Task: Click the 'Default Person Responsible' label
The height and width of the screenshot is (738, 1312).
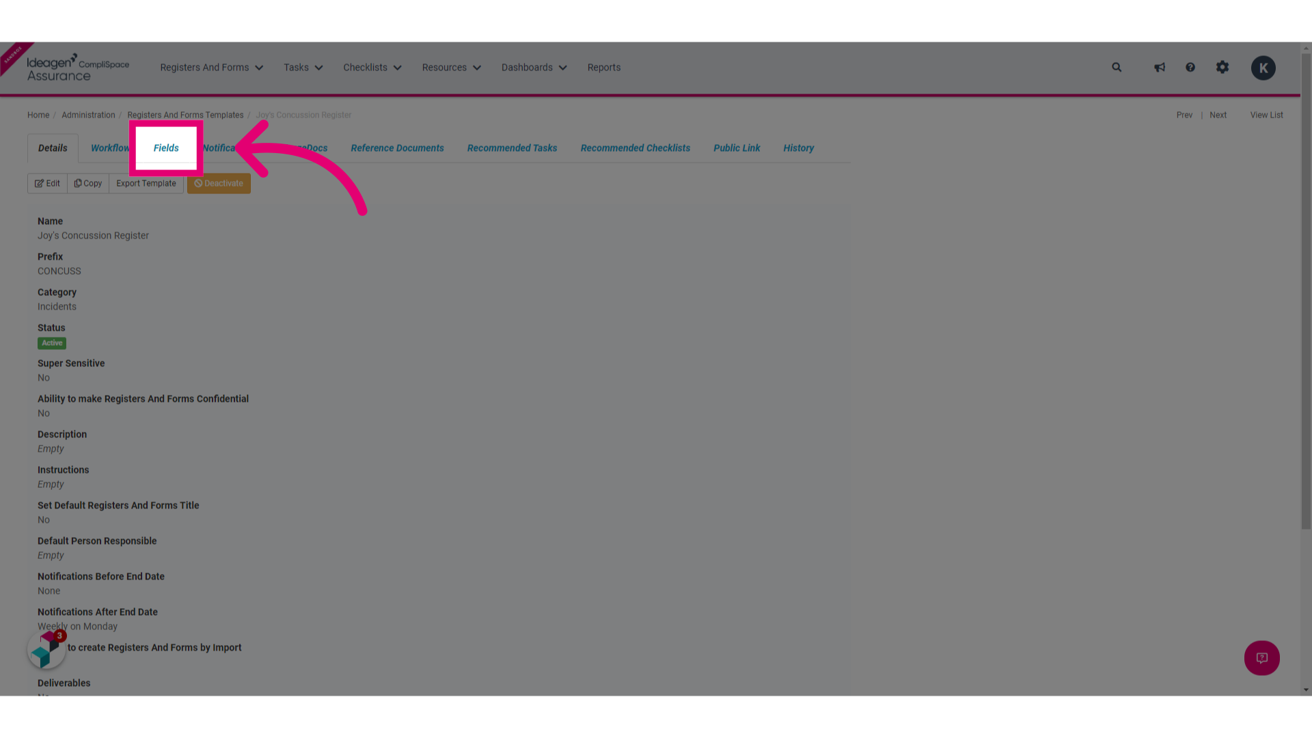Action: pos(97,541)
